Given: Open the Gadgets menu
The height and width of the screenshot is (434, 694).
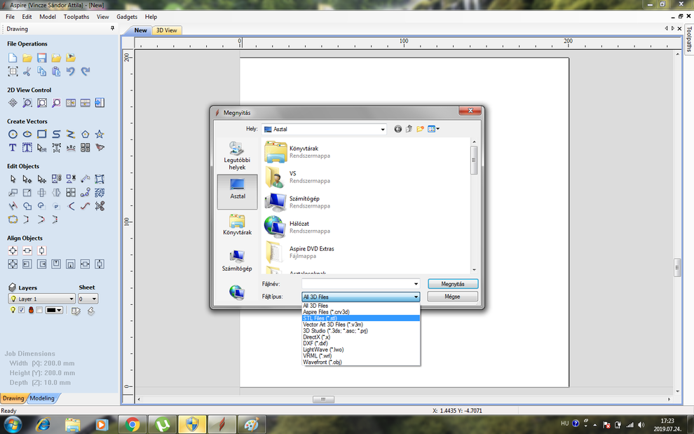Looking at the screenshot, I should (127, 17).
